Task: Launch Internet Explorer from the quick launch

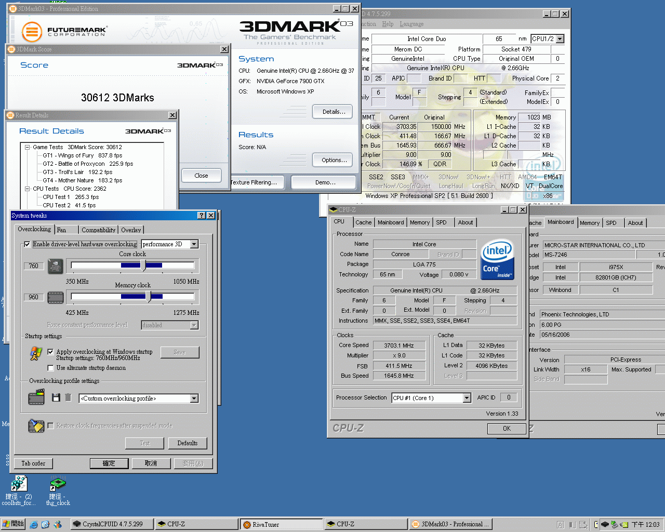Action: [x=34, y=525]
